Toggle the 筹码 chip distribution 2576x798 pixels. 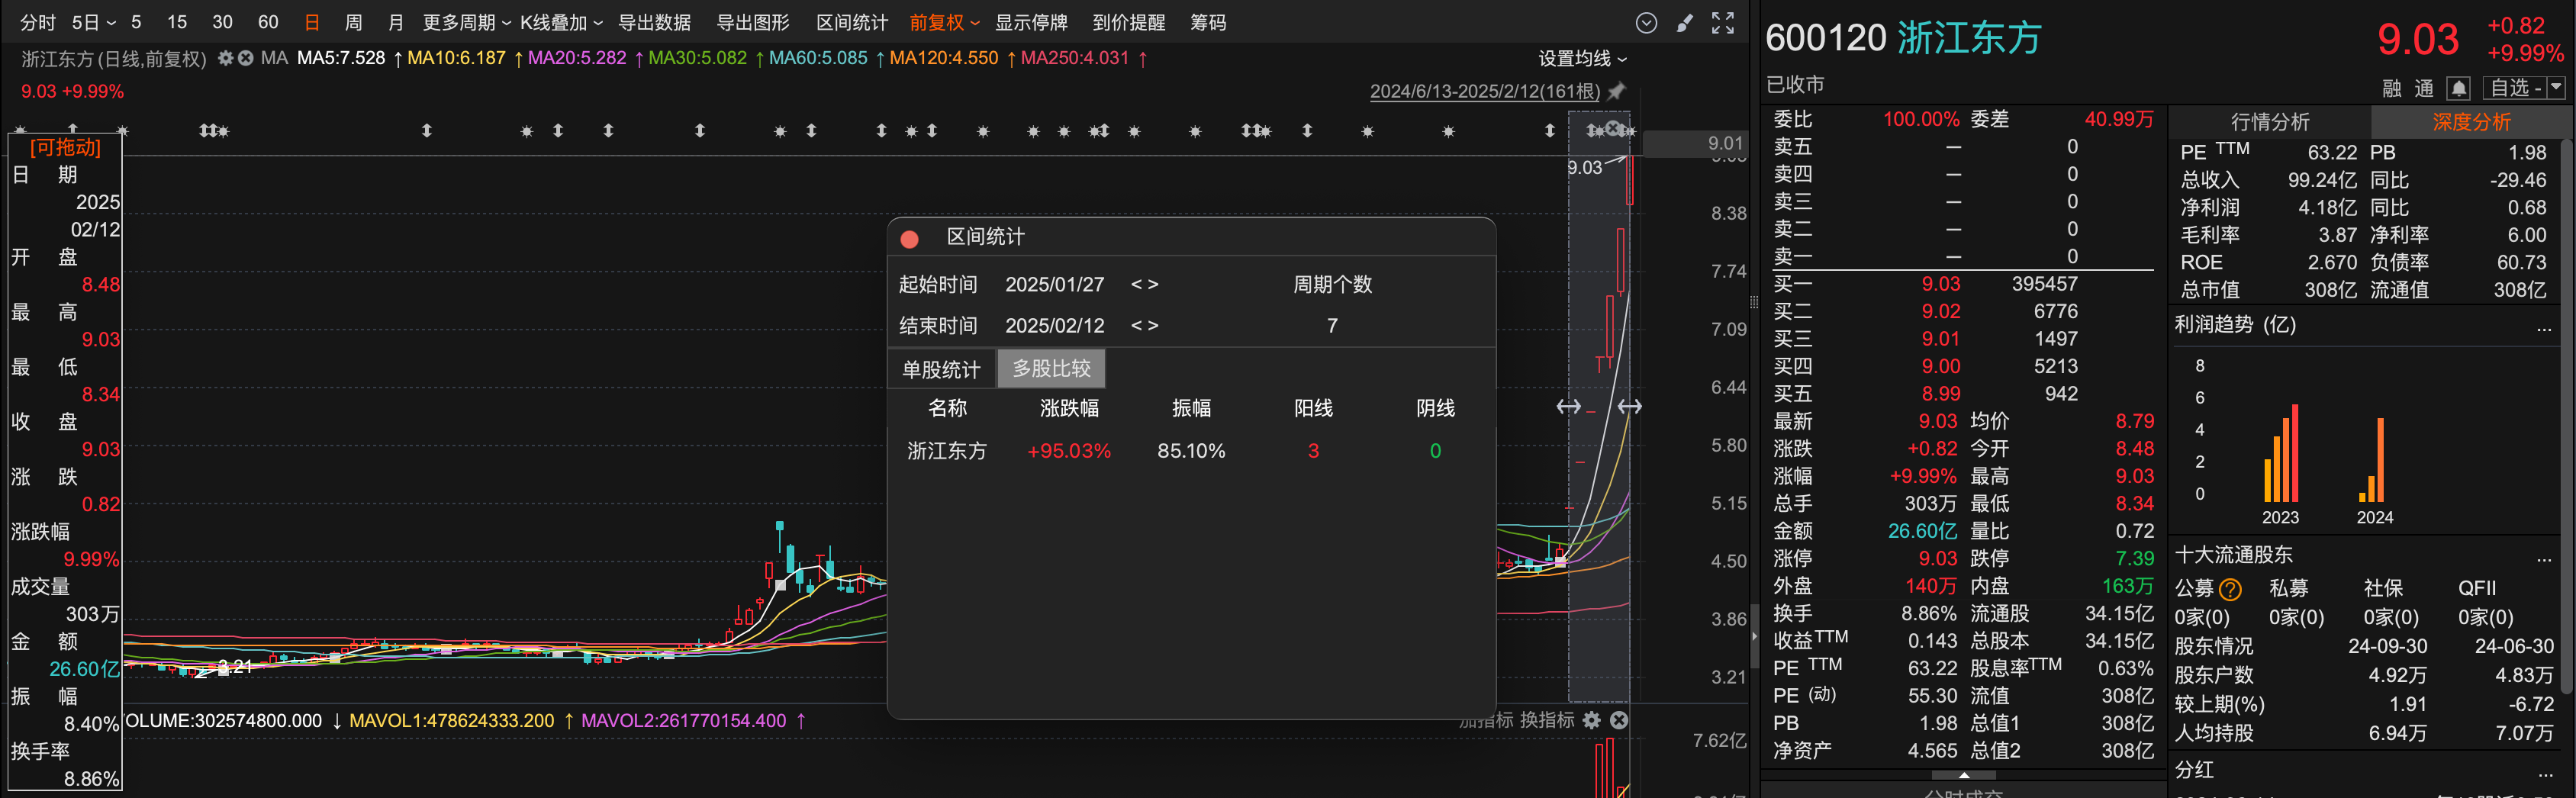[1208, 22]
